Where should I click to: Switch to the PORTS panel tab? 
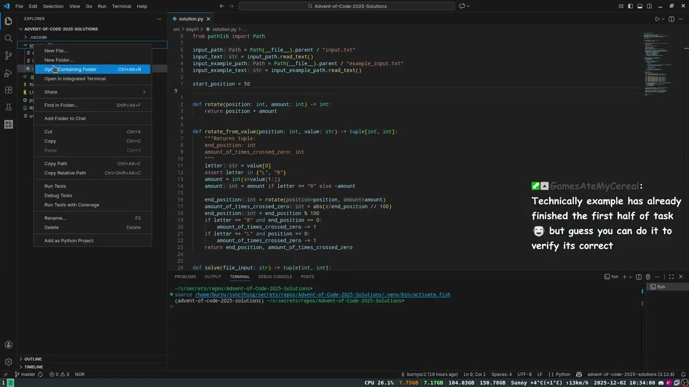point(307,277)
